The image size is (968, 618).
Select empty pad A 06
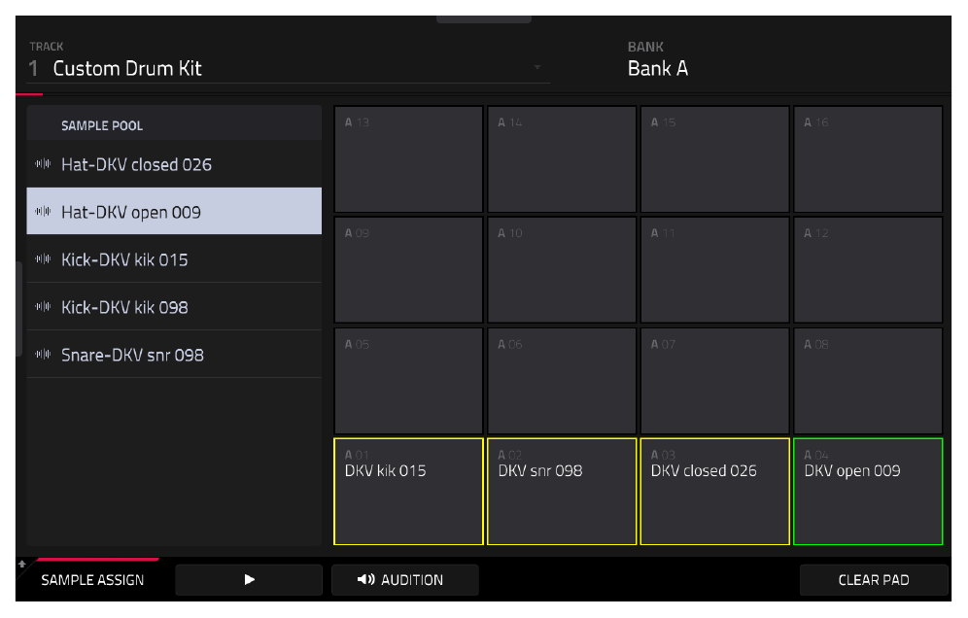pyautogui.click(x=561, y=380)
